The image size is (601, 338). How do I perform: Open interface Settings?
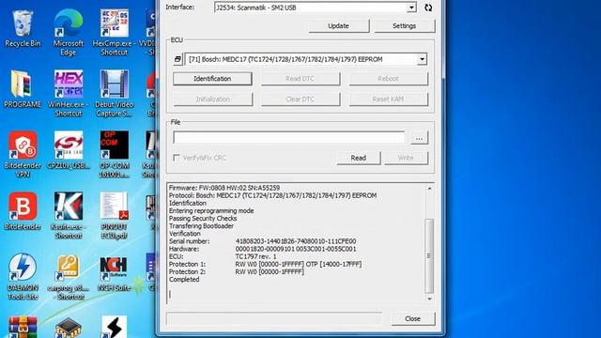point(405,26)
